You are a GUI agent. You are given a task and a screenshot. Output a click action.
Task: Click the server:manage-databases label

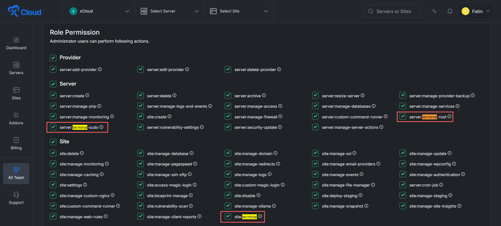[346, 106]
